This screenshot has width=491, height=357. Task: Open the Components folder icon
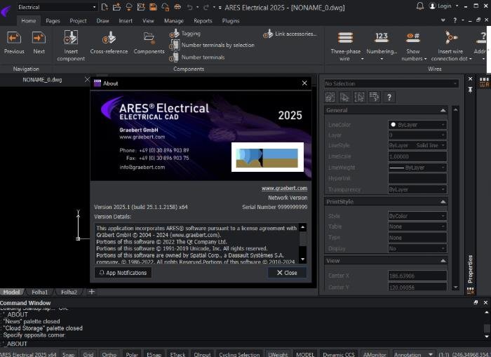coord(149,38)
